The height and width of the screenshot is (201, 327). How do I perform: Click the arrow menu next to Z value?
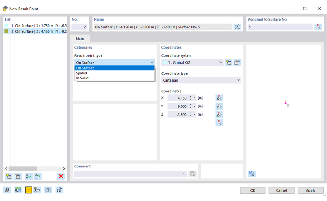(x=194, y=114)
